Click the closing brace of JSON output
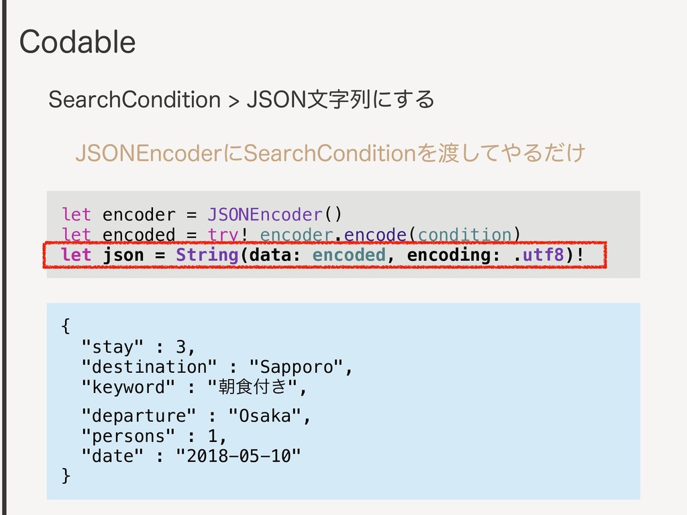 pyautogui.click(x=66, y=475)
